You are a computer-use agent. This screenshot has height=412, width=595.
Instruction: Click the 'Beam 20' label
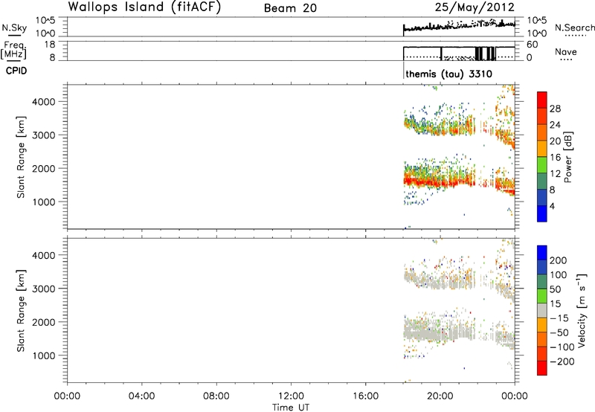pos(290,8)
